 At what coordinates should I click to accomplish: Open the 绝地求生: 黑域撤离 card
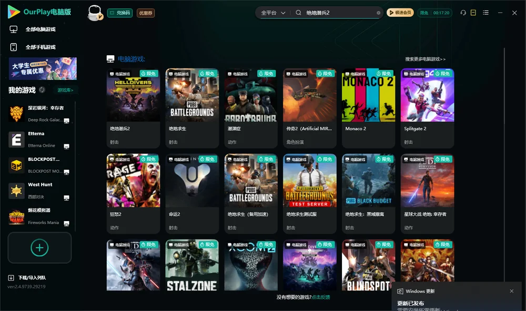coord(368,194)
